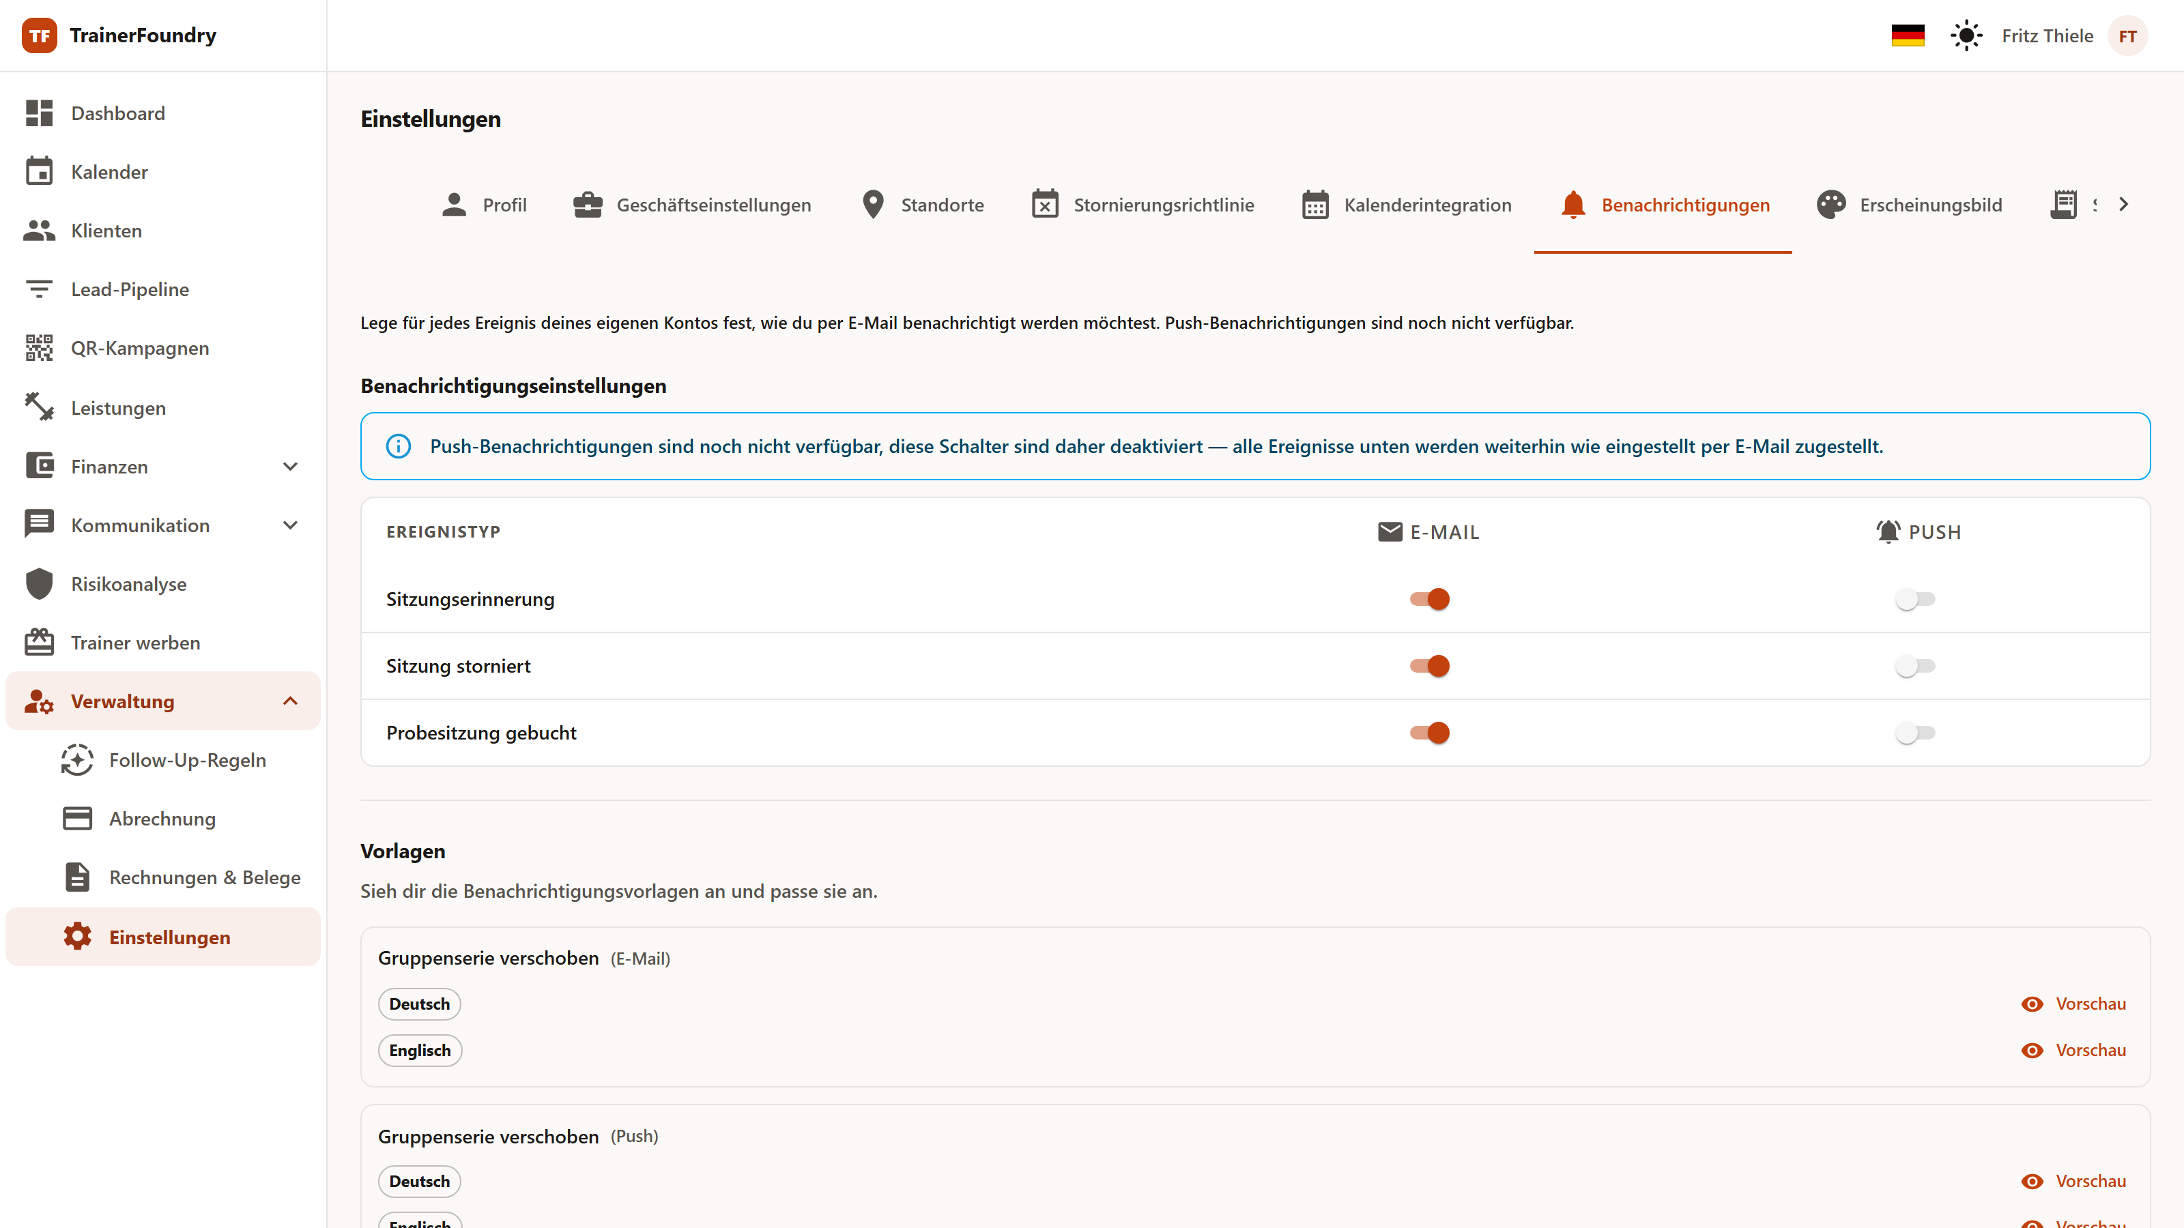Viewport: 2184px width, 1228px height.
Task: Expand the Kommunikation submenu chevron
Action: (x=290, y=525)
